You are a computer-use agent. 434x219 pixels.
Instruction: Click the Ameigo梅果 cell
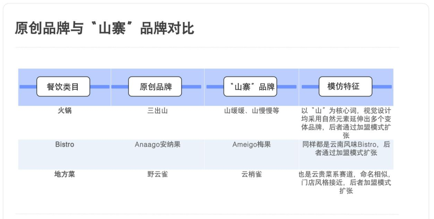tap(251, 144)
